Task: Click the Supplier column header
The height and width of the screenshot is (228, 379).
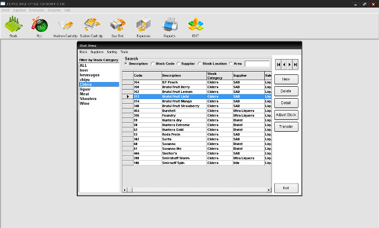Action: (x=249, y=76)
